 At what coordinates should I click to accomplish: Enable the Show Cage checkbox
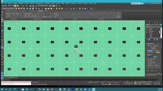(x=147, y=53)
